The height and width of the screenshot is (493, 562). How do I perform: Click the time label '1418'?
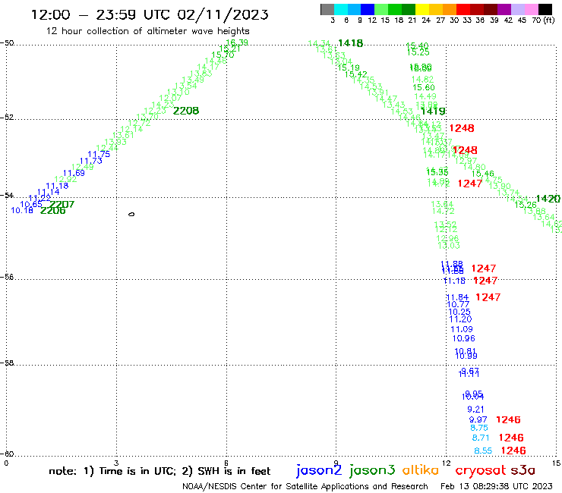(350, 43)
